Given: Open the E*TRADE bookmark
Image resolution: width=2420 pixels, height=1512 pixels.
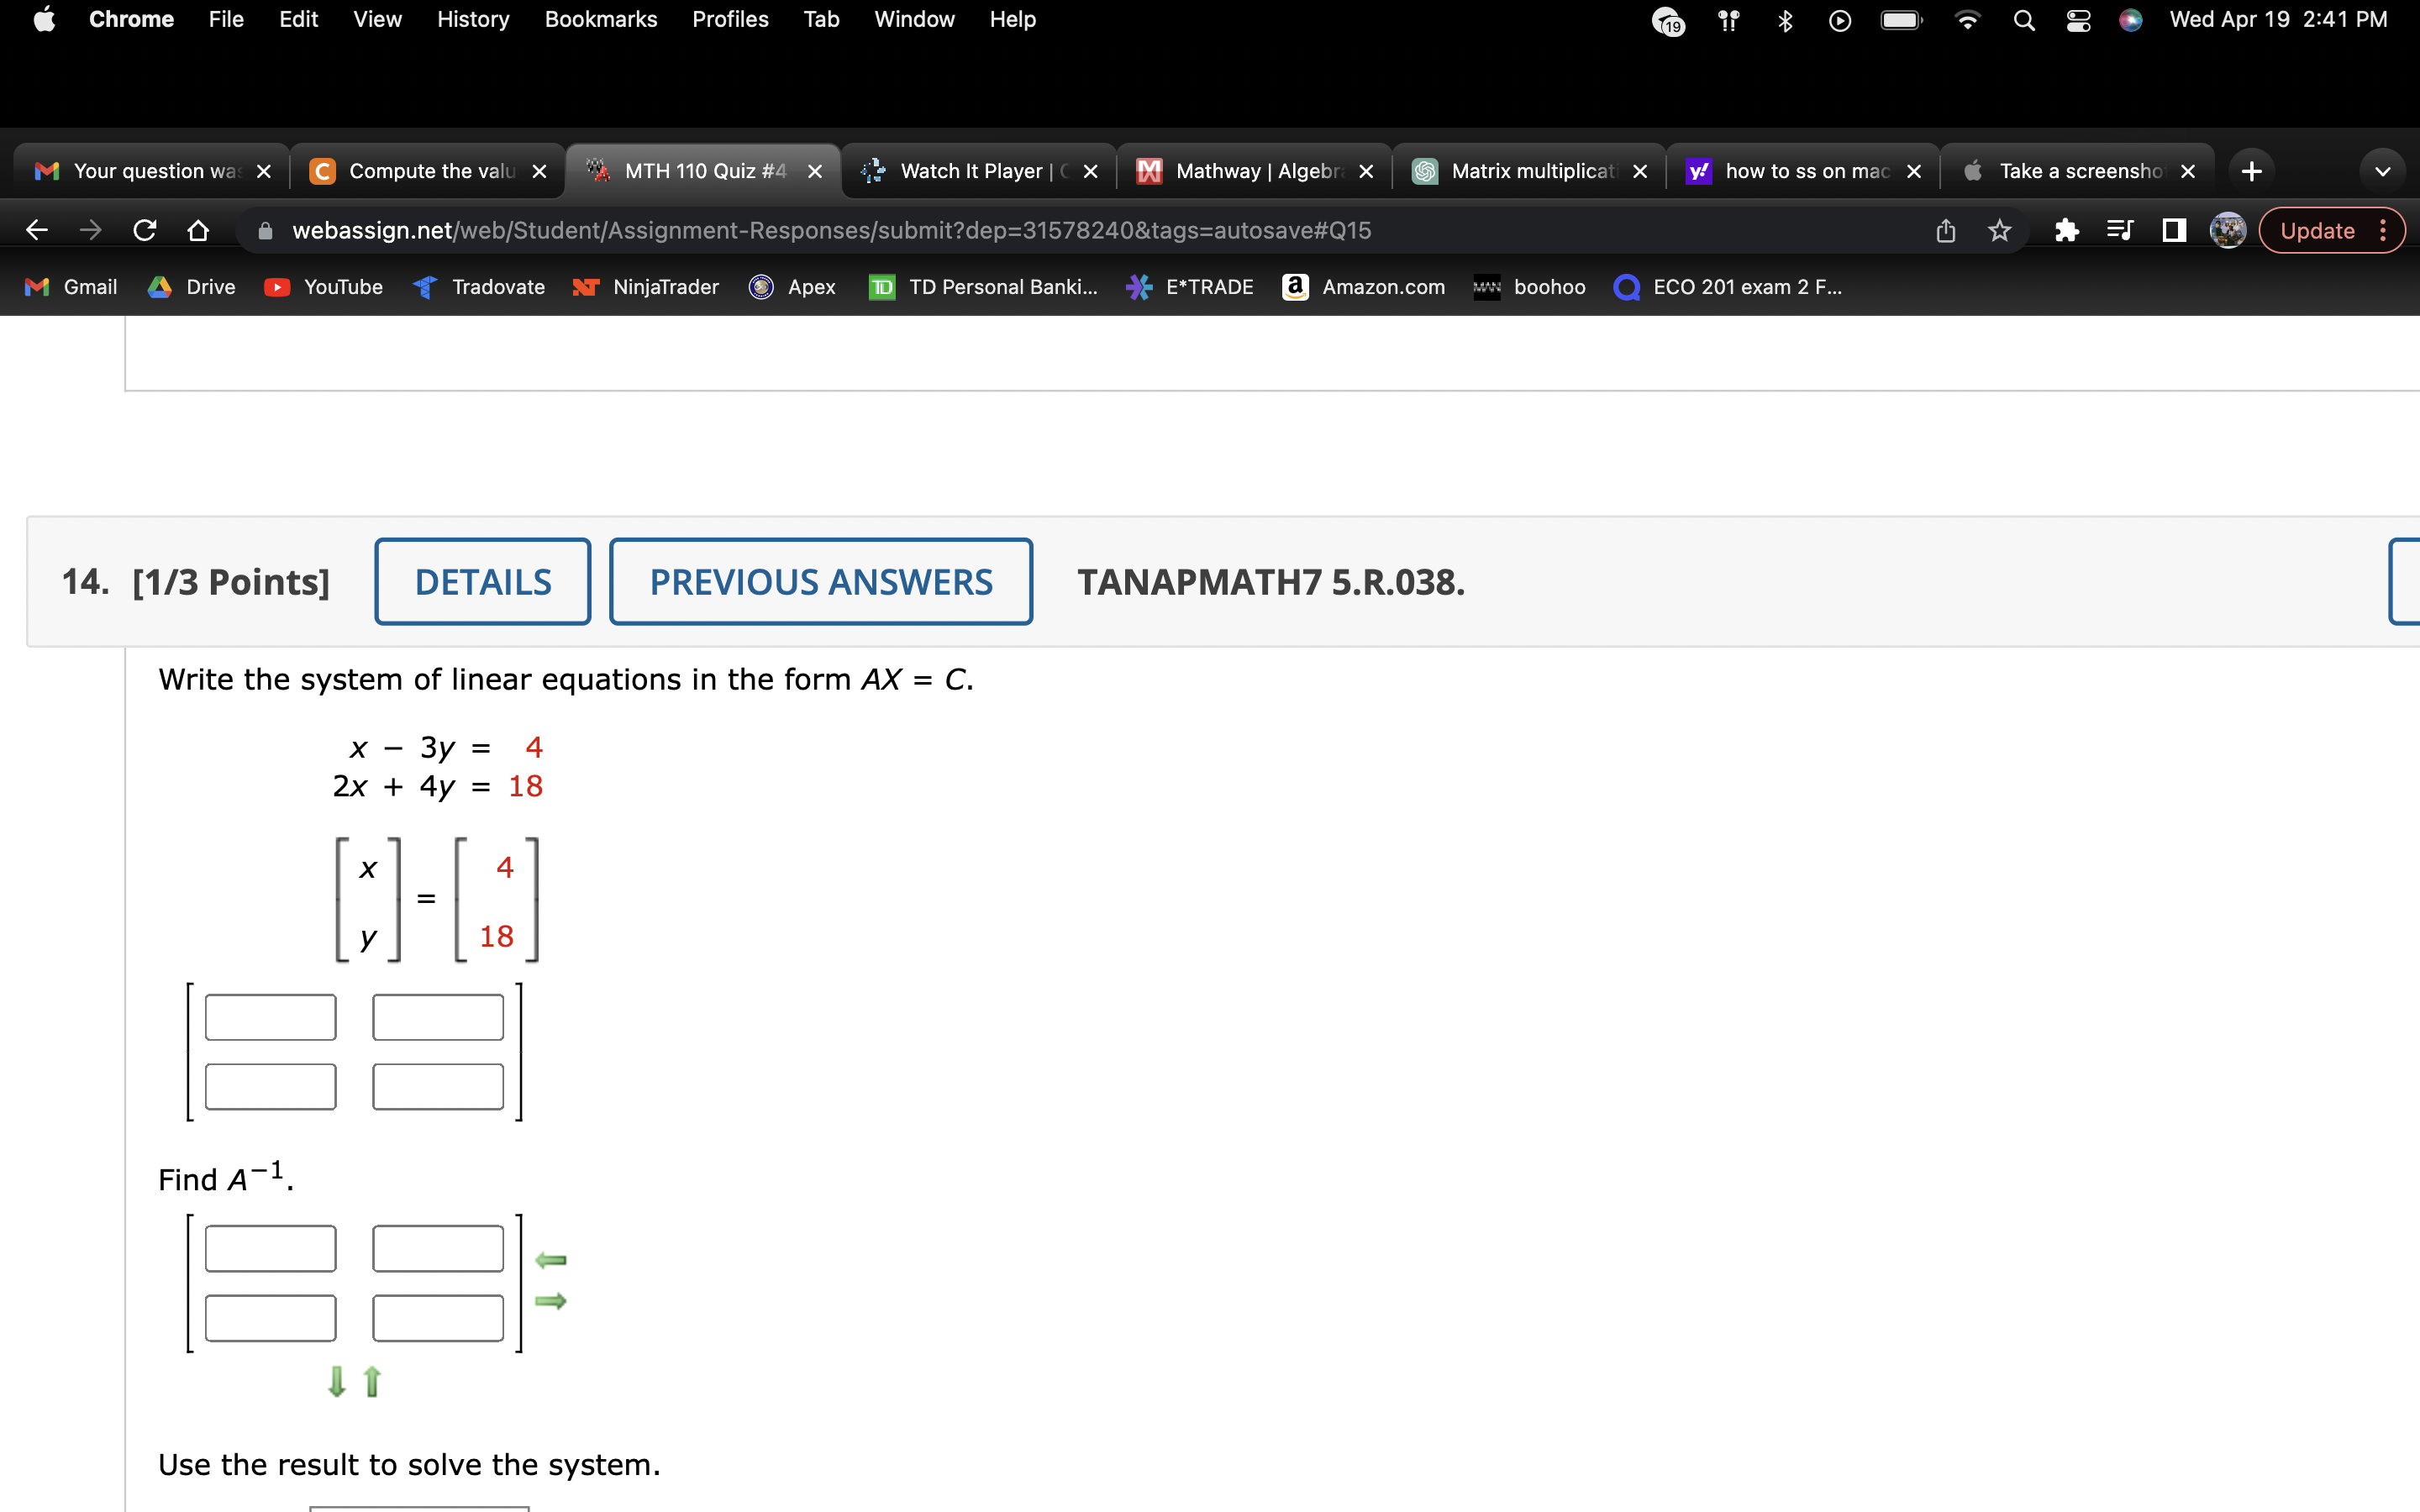Looking at the screenshot, I should pyautogui.click(x=1188, y=287).
